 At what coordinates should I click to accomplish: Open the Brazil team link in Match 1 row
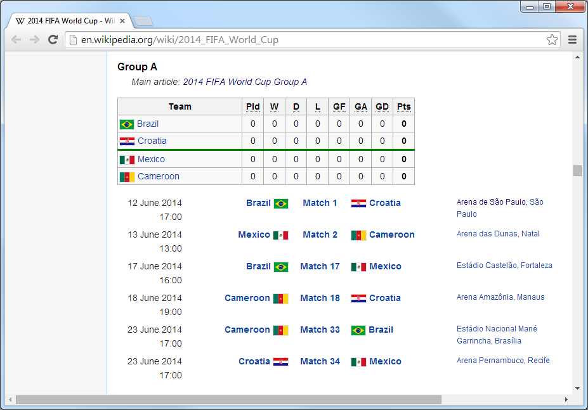[258, 203]
